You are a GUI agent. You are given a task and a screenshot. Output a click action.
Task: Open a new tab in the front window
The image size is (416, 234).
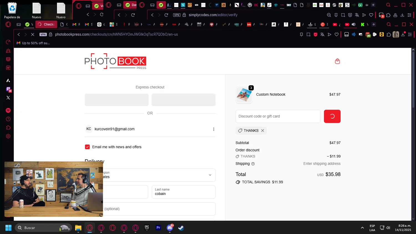tap(374, 24)
